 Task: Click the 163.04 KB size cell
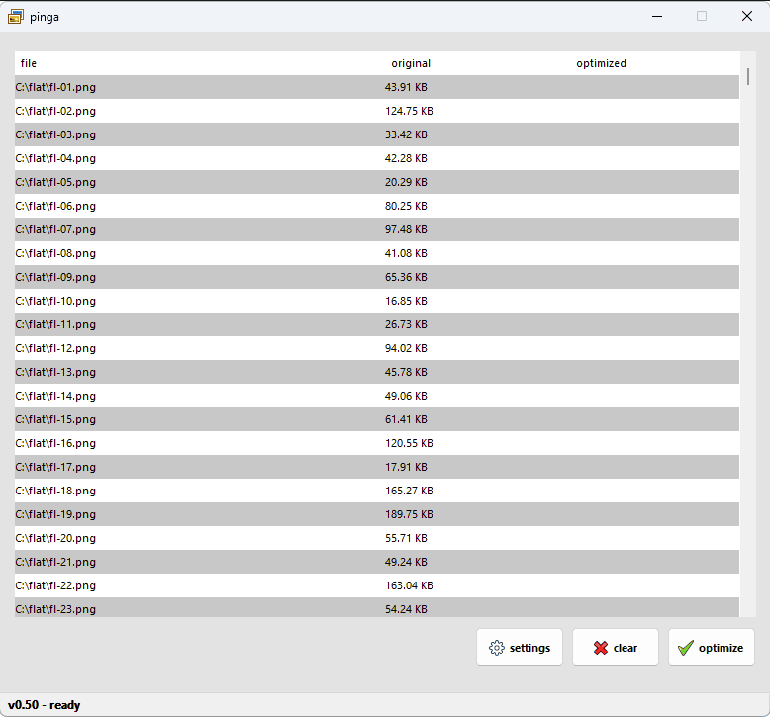[x=409, y=585]
